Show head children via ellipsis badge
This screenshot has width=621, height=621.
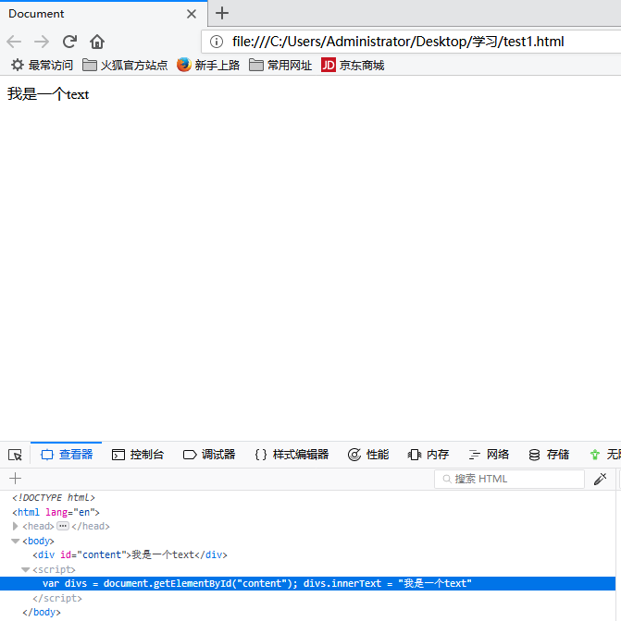(63, 526)
